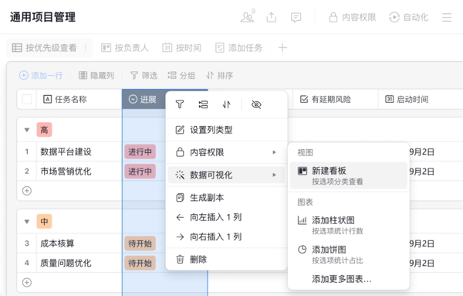Click the share/export icon in header
Viewport: 463px width, 296px height.
tap(272, 17)
